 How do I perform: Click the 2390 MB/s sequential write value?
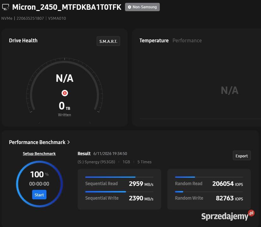click(141, 198)
